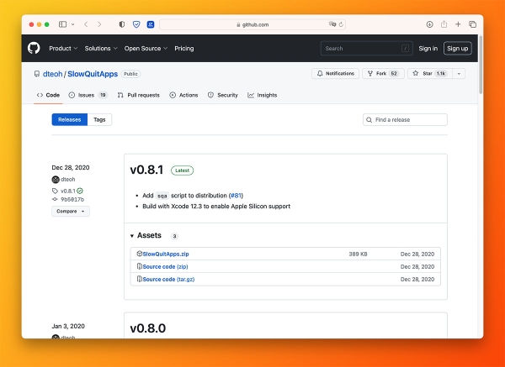Screen dimensions: 505x367
Task: Expand the Product menu dropdown
Action: 63,49
